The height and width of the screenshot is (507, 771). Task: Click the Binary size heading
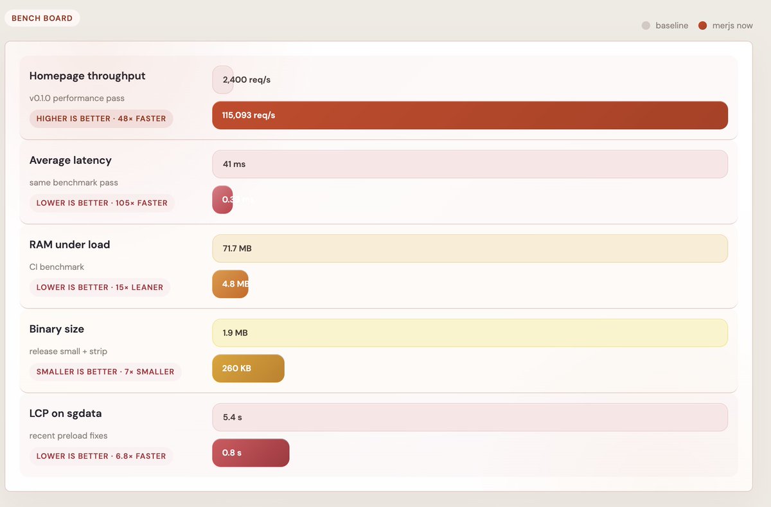pyautogui.click(x=57, y=329)
